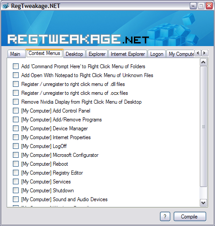Click the list scrollbar up arrow
215x226 pixels.
point(203,62)
